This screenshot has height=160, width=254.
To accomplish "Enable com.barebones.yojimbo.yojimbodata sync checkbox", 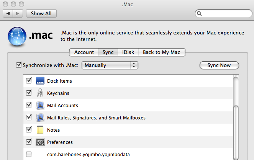I will point(29,154).
